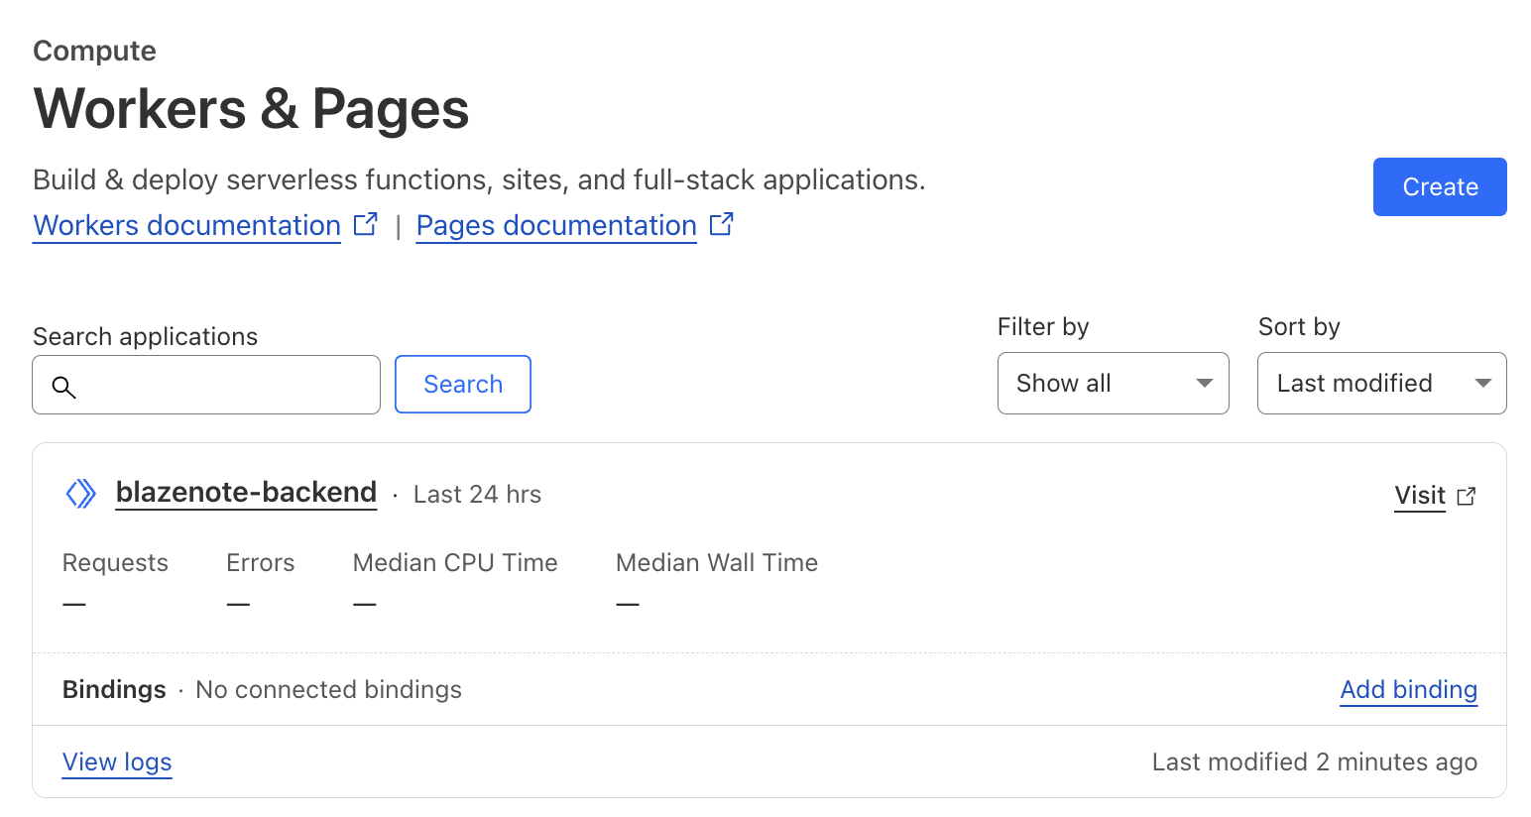Visit the blazenote-backend deployed site
Image resolution: width=1531 pixels, height=817 pixels.
click(1420, 495)
